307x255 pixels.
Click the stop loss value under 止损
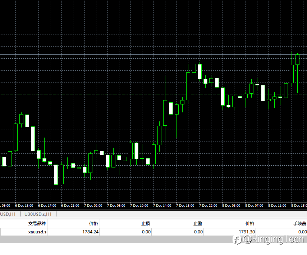pos(146,232)
